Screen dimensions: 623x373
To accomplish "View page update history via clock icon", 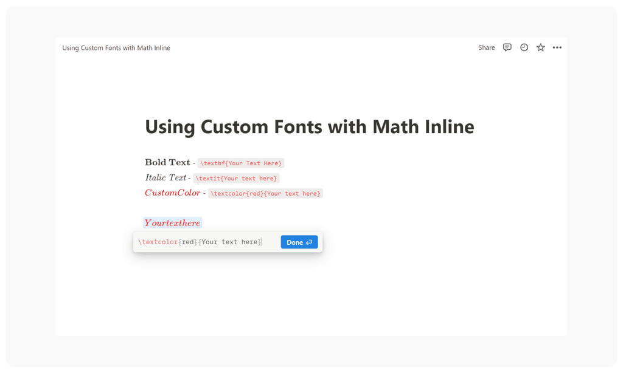I will pos(524,47).
